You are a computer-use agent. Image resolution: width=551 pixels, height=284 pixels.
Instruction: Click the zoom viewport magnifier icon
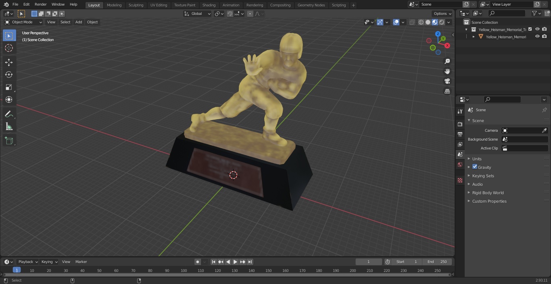point(447,61)
